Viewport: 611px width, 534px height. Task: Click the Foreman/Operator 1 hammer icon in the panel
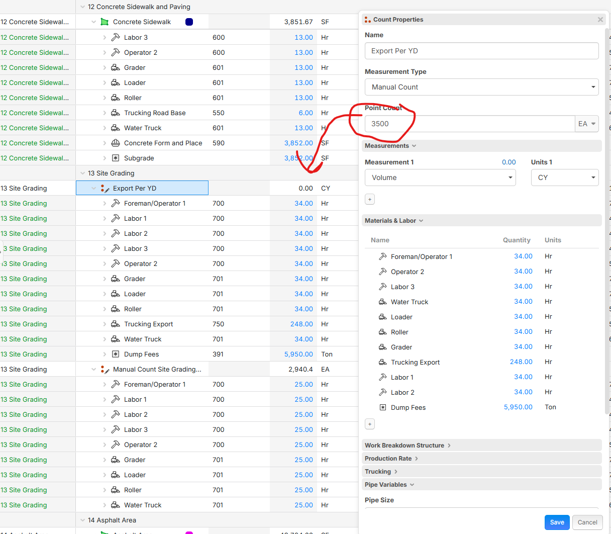[382, 256]
